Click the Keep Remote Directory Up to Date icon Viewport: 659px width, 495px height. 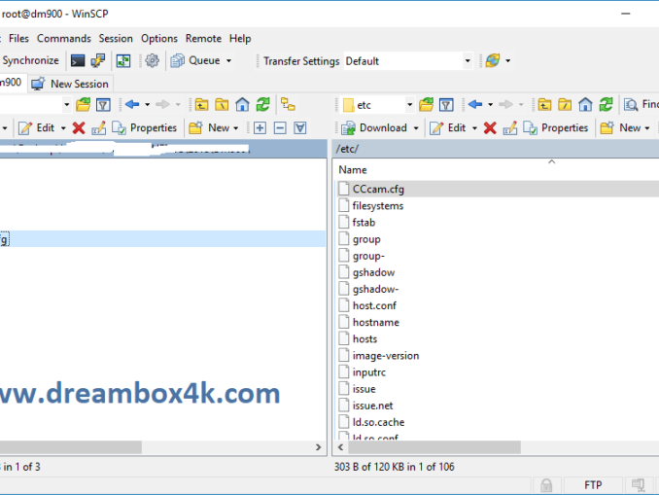[123, 60]
